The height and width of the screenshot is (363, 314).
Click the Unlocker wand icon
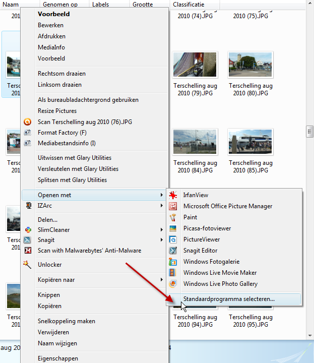pos(27,264)
